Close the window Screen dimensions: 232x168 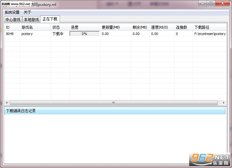click(222, 3)
